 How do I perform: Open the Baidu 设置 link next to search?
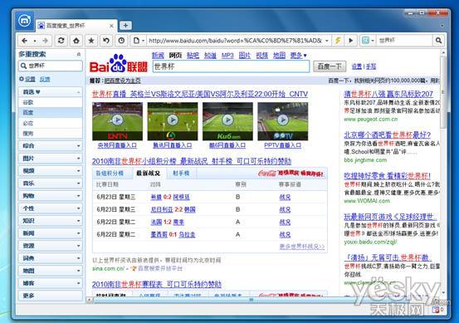356,66
